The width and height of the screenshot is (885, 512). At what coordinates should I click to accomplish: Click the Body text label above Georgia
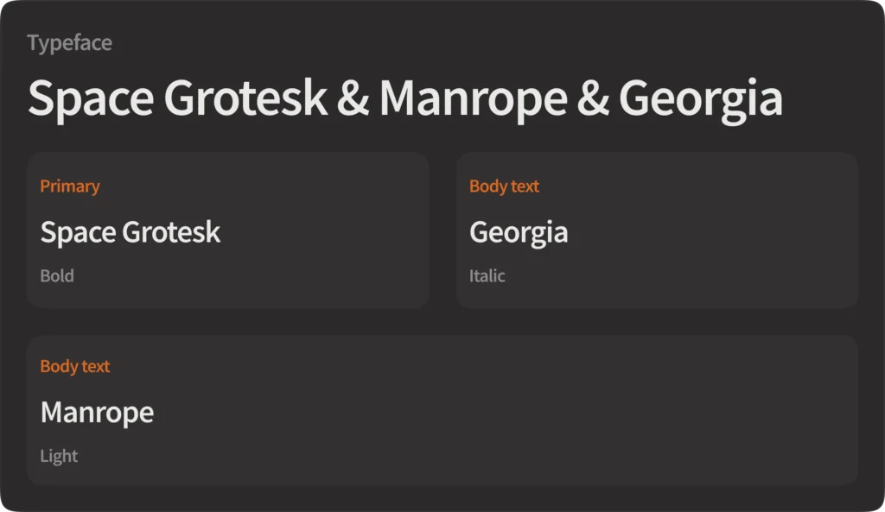click(504, 186)
